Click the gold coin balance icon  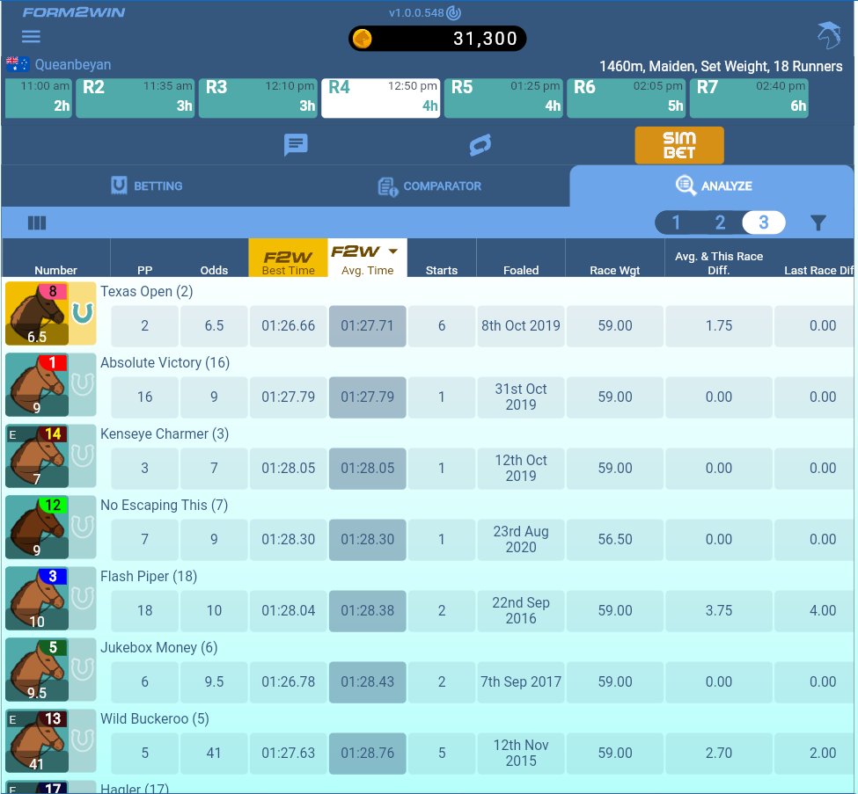(363, 39)
